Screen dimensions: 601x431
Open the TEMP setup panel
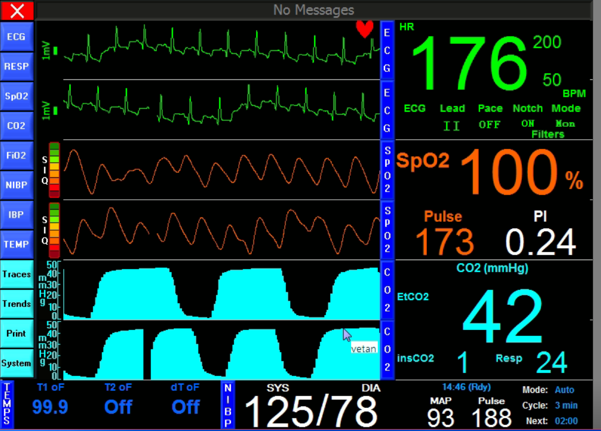click(x=17, y=244)
